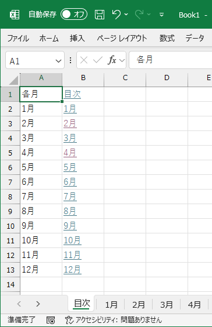Follow the 5月 hyperlink in column B

(70, 167)
